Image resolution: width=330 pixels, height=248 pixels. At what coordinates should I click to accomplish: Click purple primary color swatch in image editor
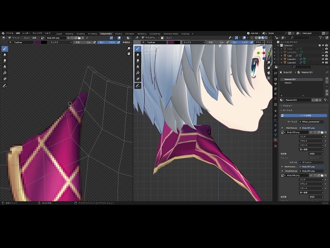38,42
